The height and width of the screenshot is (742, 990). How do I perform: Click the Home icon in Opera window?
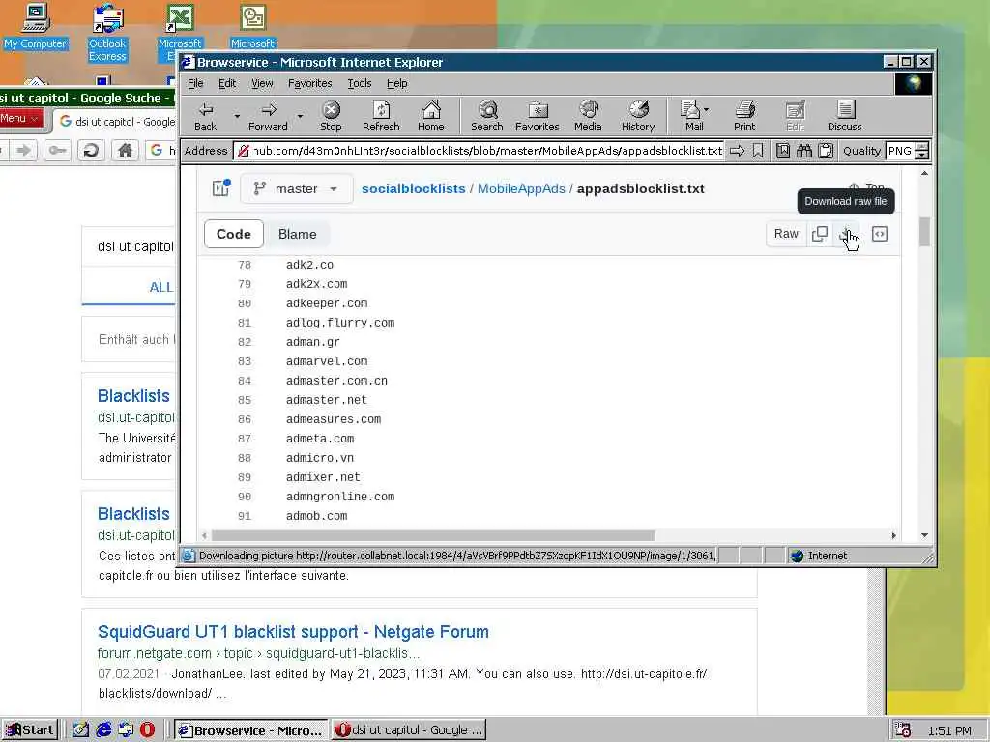(x=125, y=150)
